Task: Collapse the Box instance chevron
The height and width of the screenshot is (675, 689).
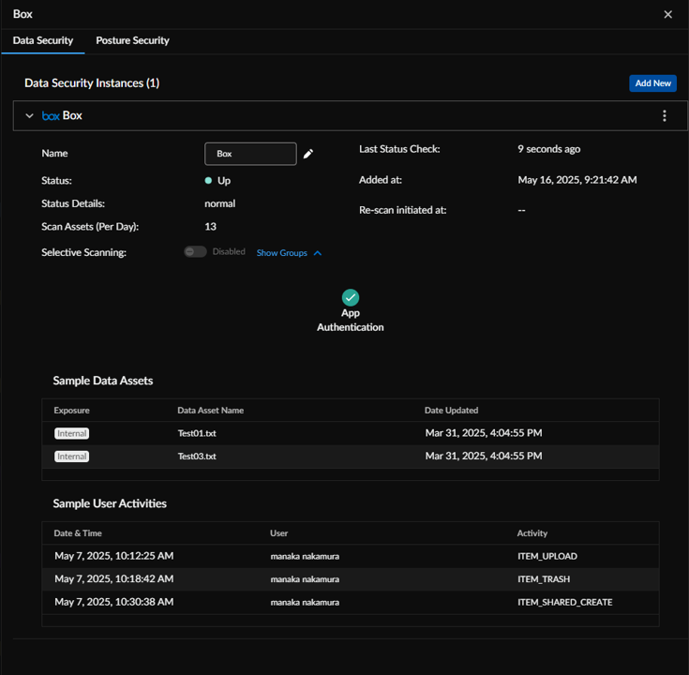Action: tap(29, 116)
